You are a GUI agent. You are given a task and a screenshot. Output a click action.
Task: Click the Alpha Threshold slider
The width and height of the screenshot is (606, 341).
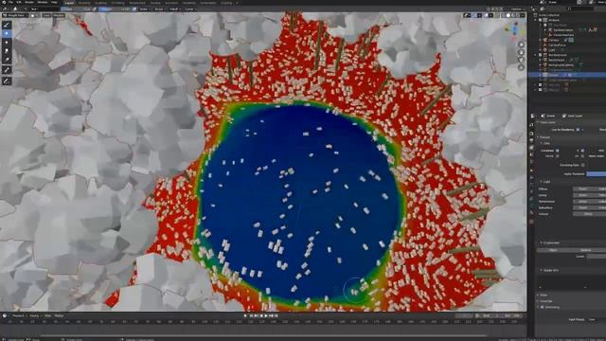(596, 174)
